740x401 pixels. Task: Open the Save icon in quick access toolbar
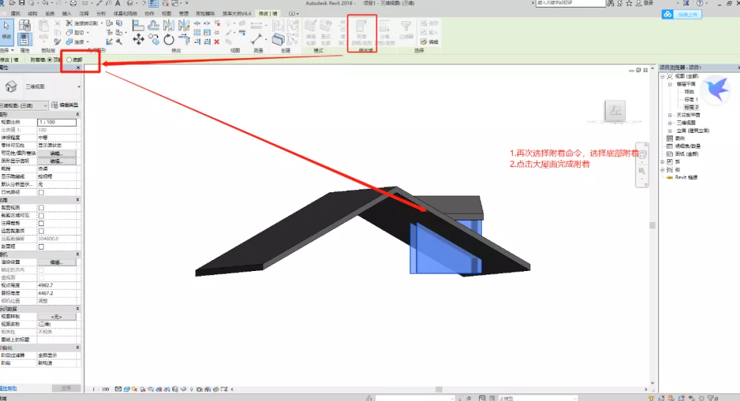(21, 3)
